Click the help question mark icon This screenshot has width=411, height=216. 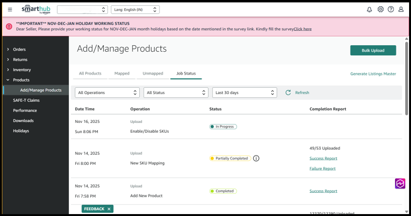click(x=391, y=10)
